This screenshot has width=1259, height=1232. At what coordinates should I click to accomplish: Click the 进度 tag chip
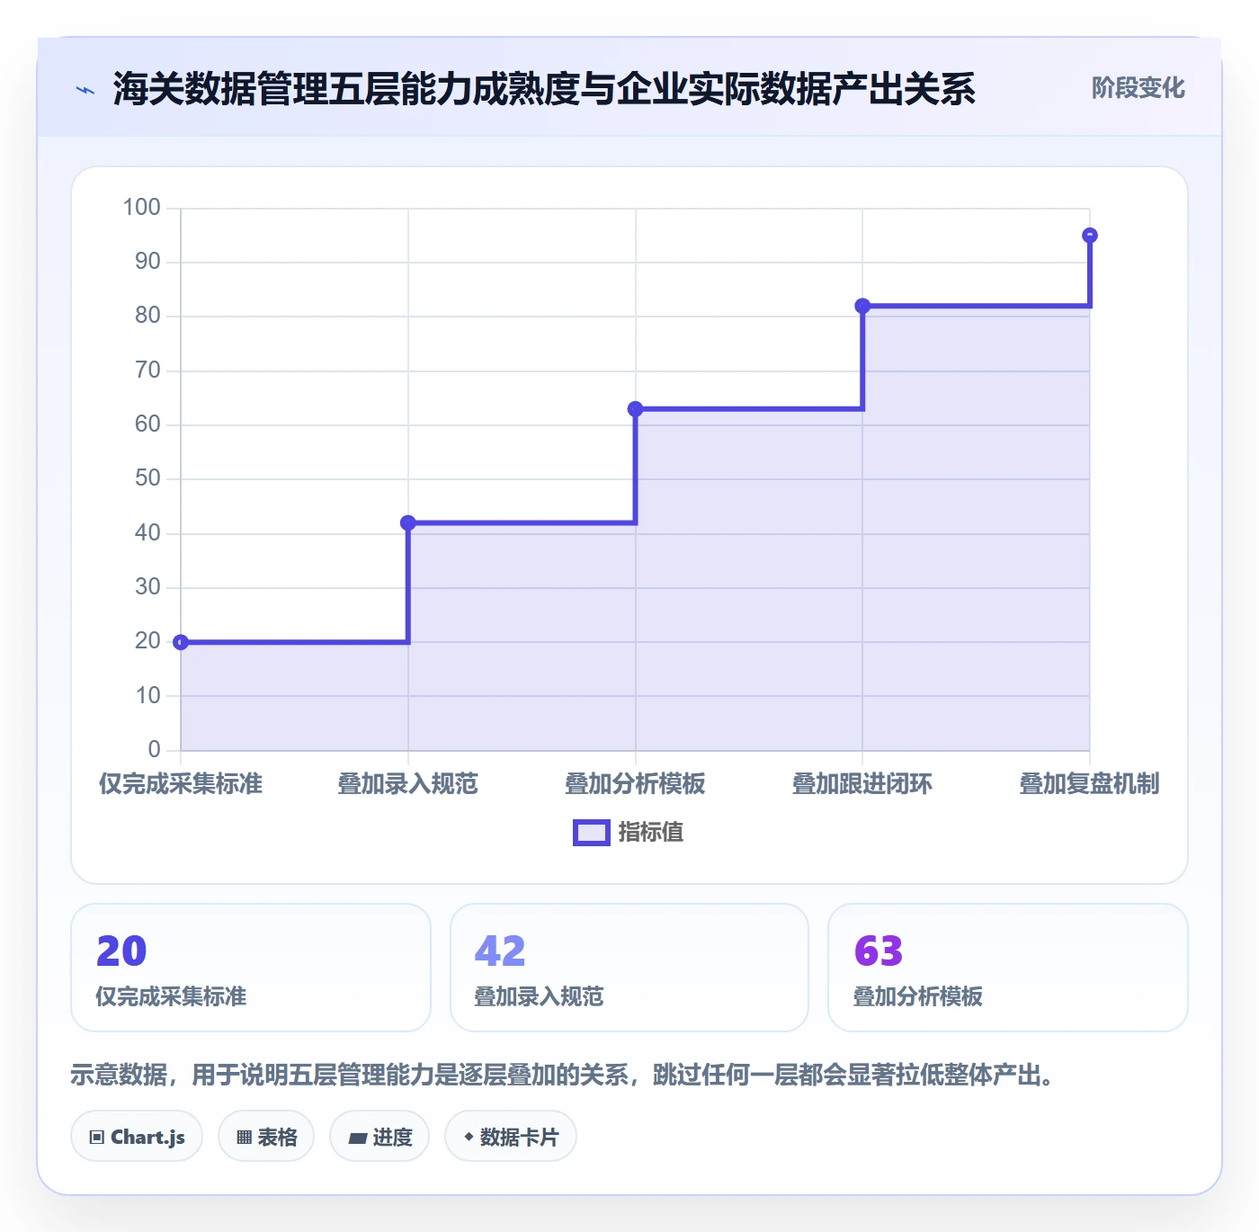click(x=379, y=1137)
